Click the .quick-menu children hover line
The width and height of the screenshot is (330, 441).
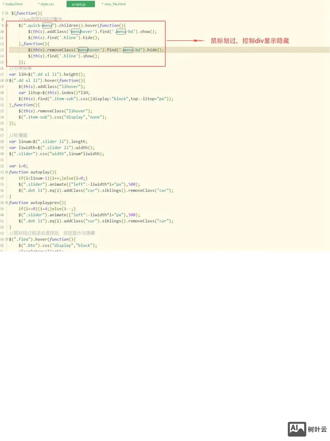(72, 25)
